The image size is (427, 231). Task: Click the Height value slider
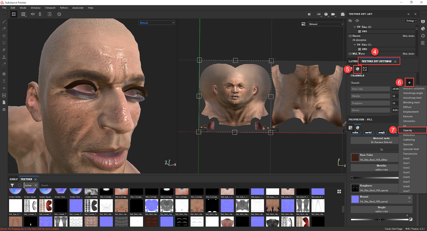(x=379, y=220)
